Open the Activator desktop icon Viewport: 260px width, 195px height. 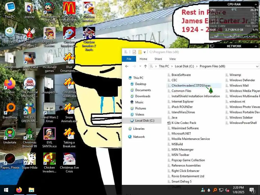pyautogui.click(x=10, y=60)
